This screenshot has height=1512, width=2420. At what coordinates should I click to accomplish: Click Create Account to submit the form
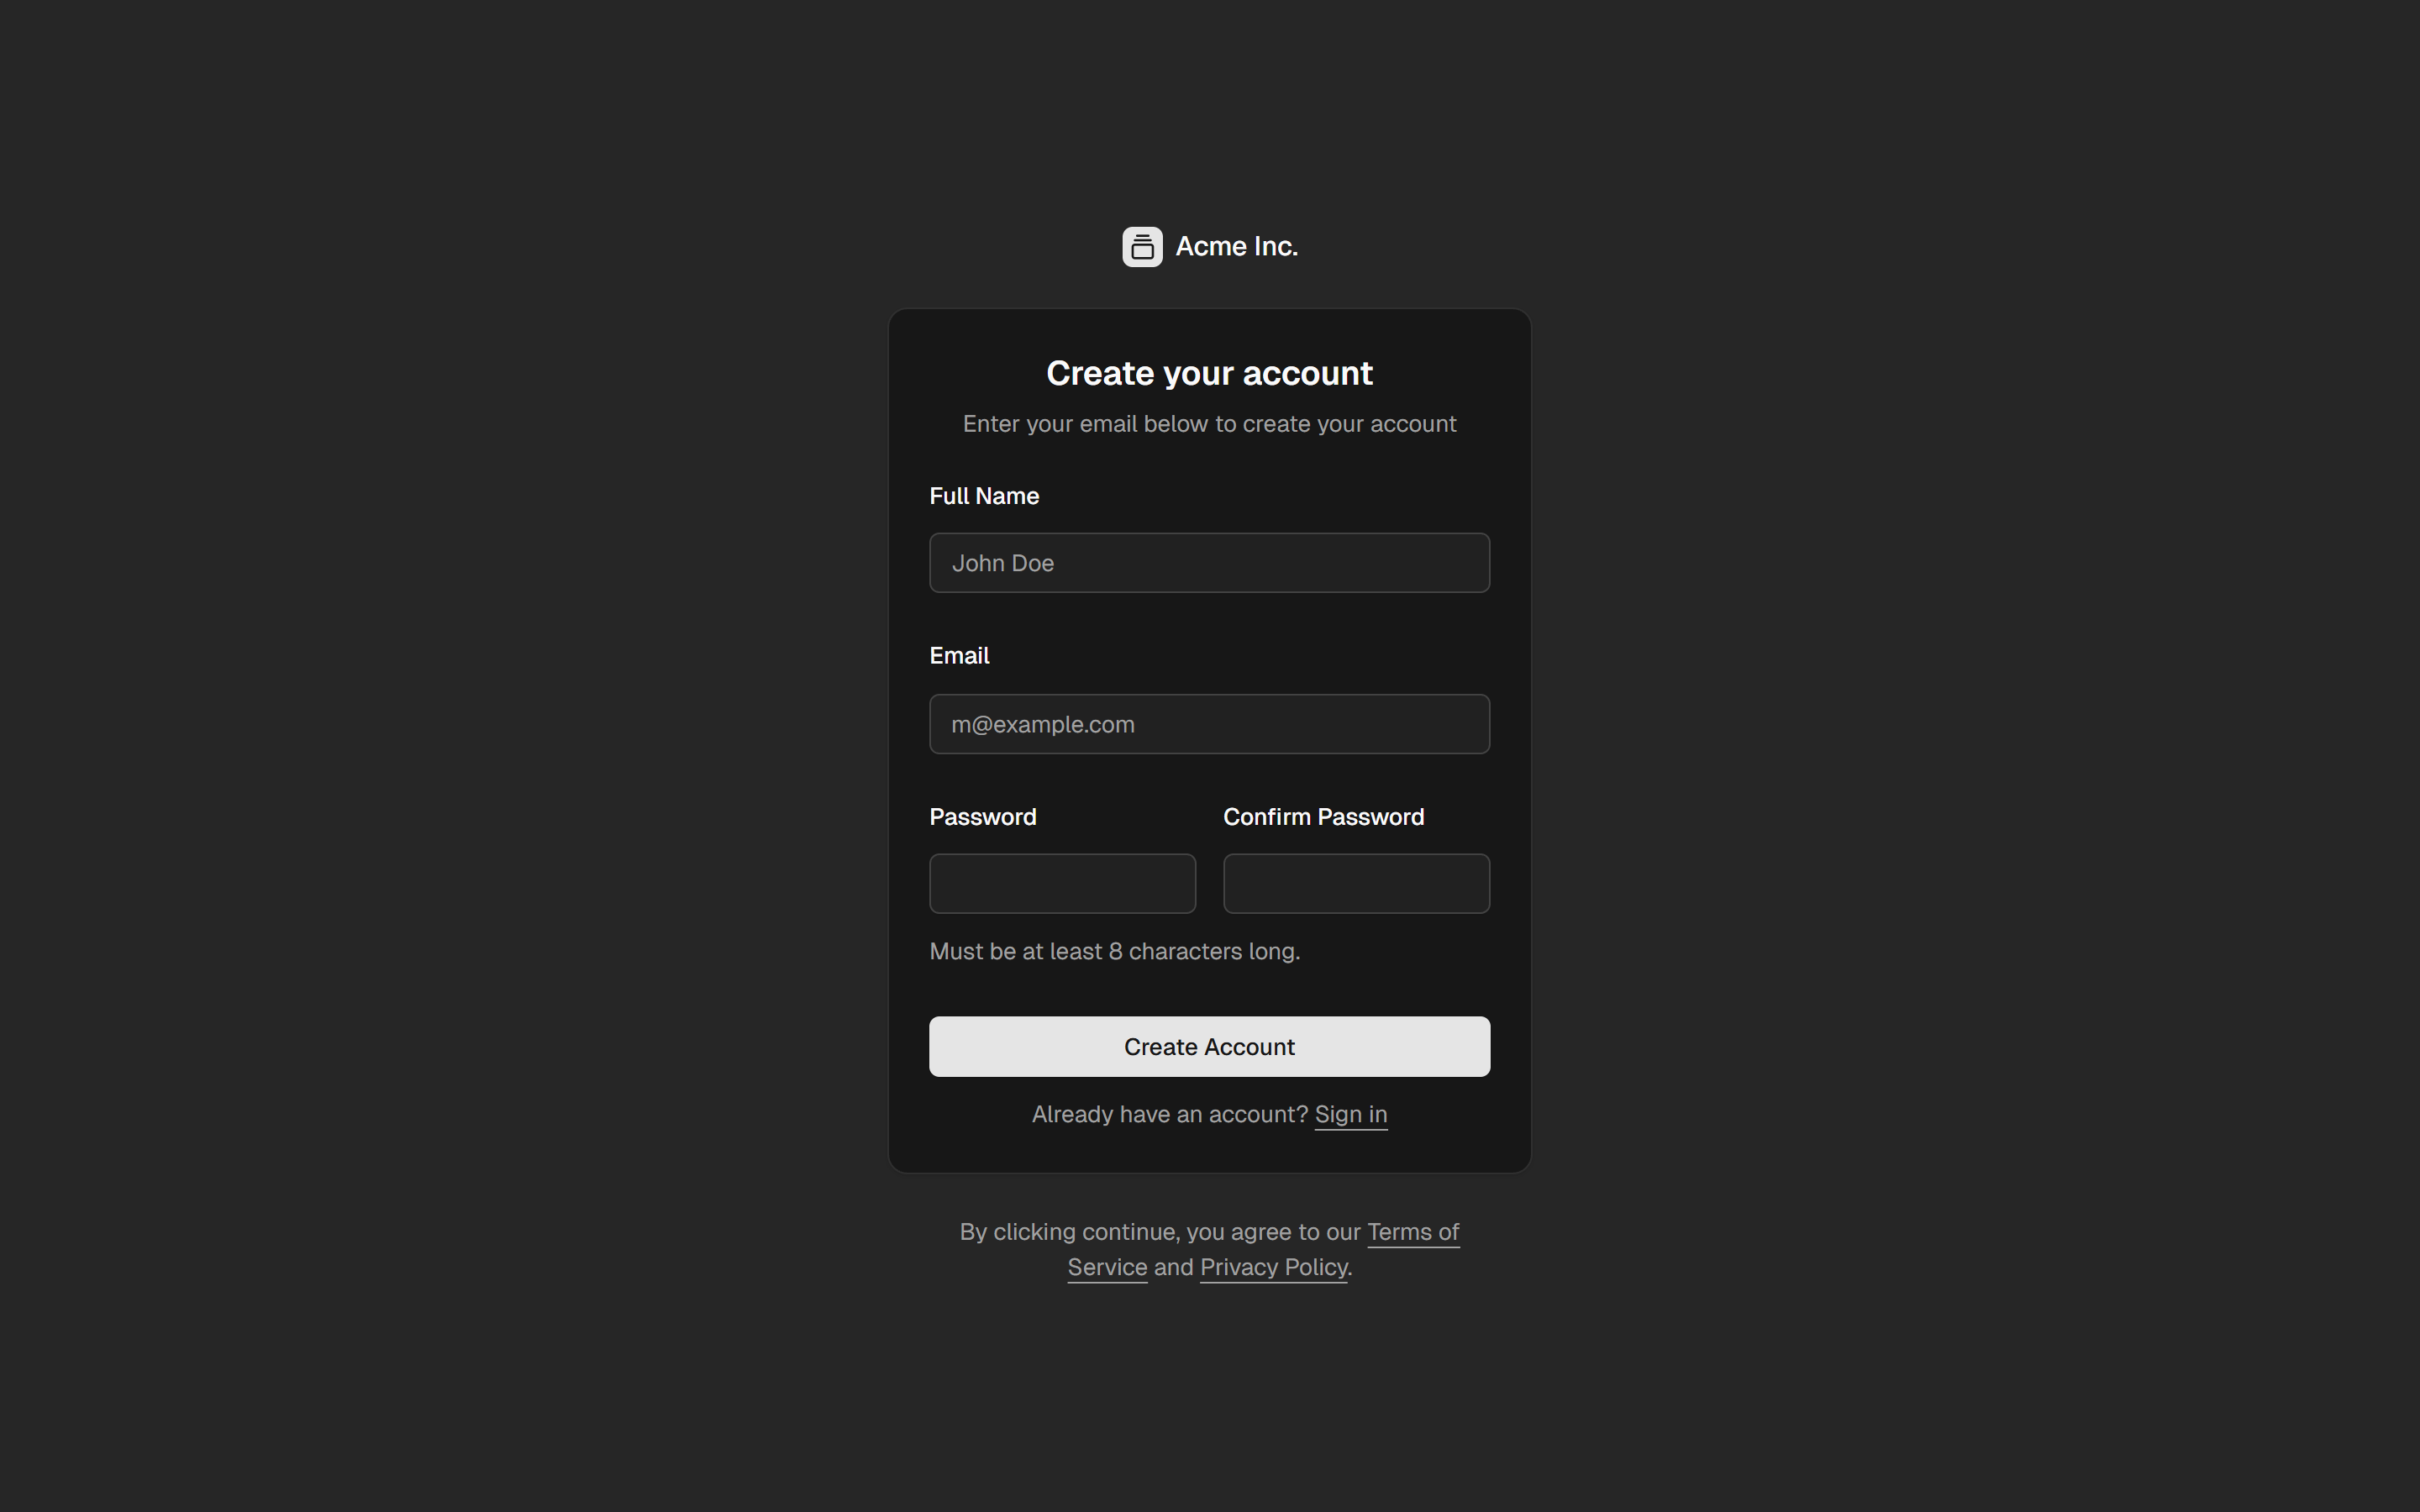[x=1209, y=1046]
